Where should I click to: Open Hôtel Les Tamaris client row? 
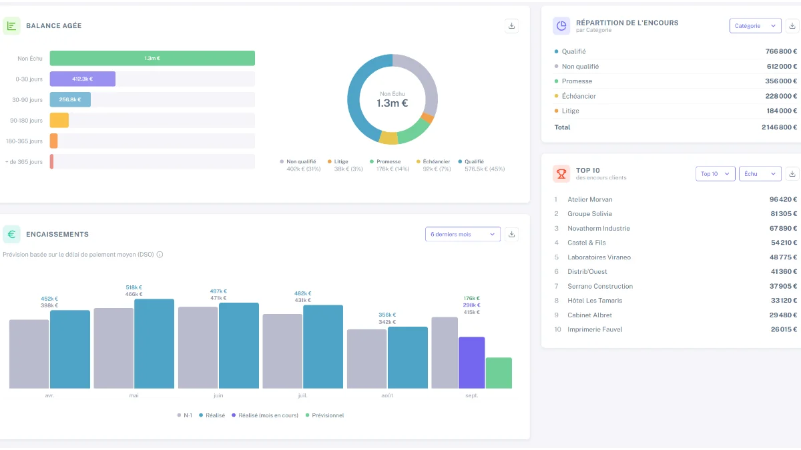pyautogui.click(x=676, y=301)
